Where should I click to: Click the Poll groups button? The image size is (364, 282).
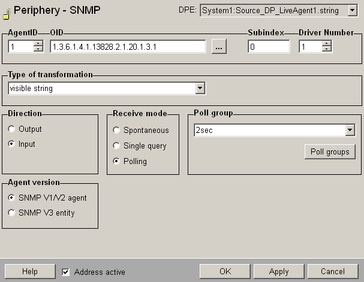point(330,151)
